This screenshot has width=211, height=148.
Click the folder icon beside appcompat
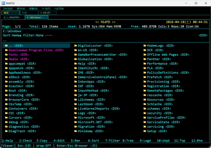coord(6,63)
